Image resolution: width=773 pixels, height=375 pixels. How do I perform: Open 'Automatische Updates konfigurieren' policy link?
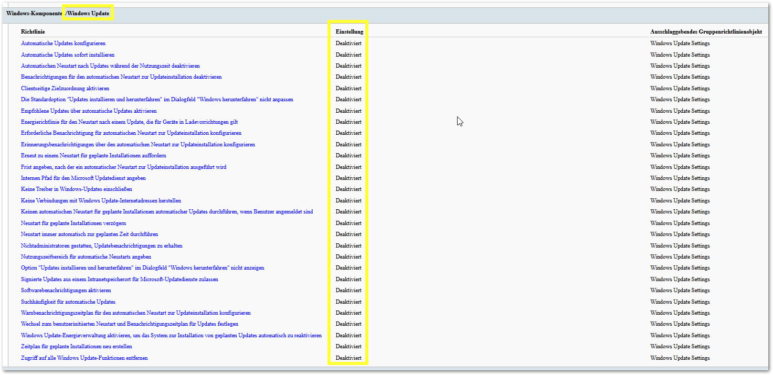[63, 44]
